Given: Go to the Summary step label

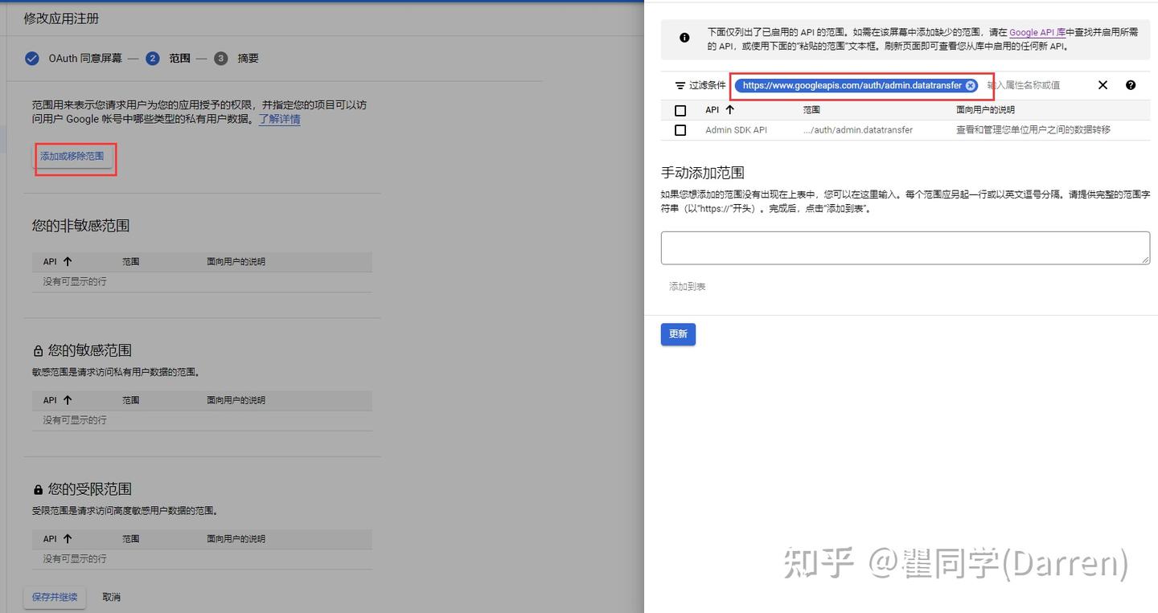Looking at the screenshot, I should [248, 58].
